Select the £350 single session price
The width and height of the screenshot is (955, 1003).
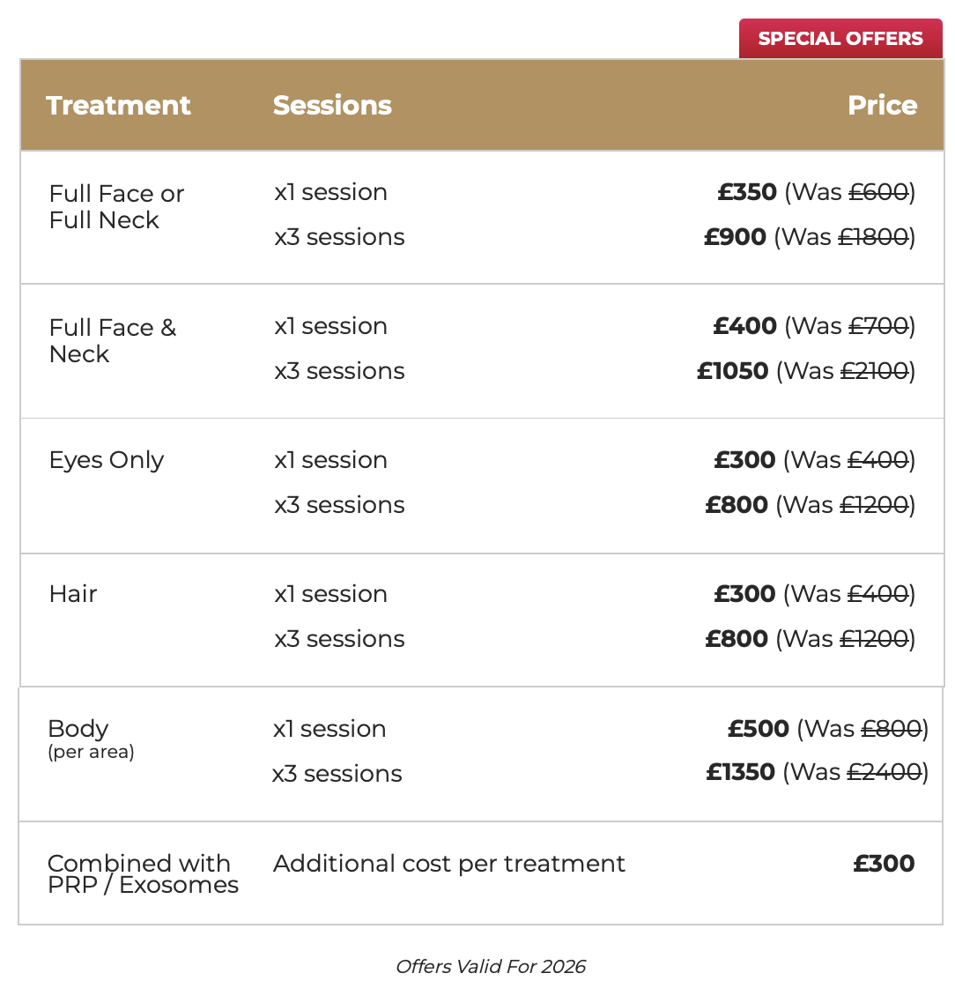point(746,192)
